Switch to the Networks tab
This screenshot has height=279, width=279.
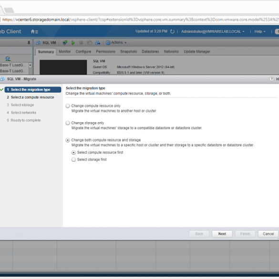(171, 52)
